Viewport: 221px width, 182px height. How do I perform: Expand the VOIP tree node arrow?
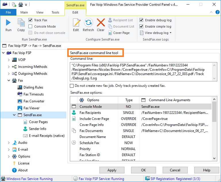coord(9,60)
